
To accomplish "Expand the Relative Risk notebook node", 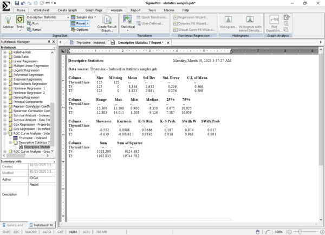I will [x=5, y=52].
